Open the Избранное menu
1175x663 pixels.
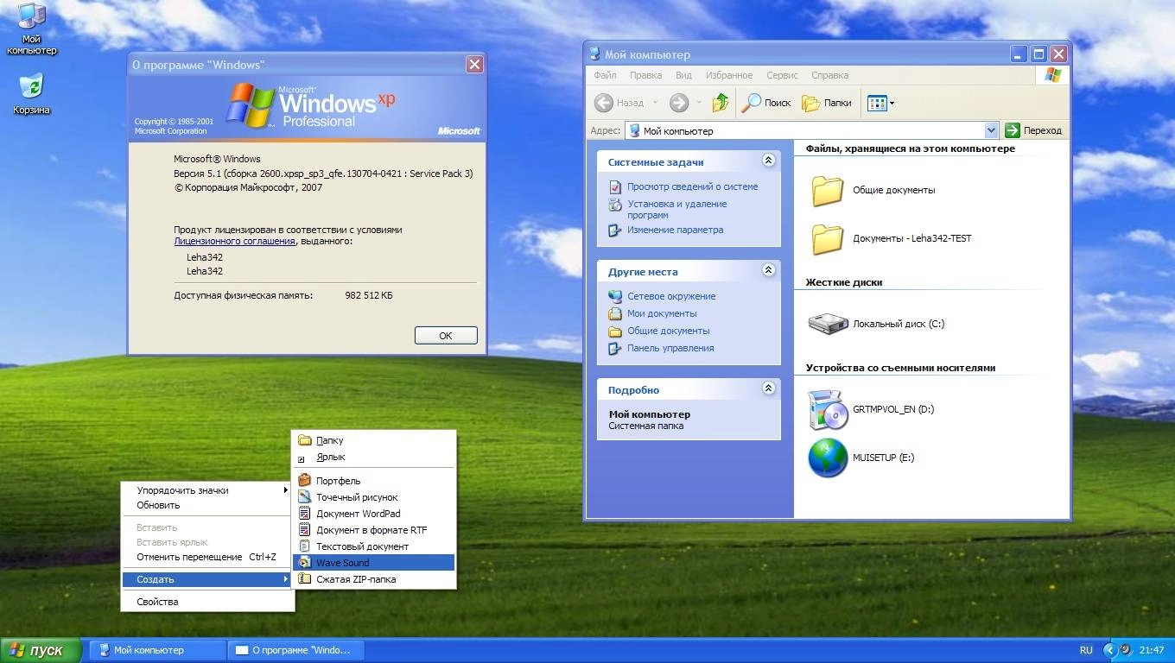[729, 75]
